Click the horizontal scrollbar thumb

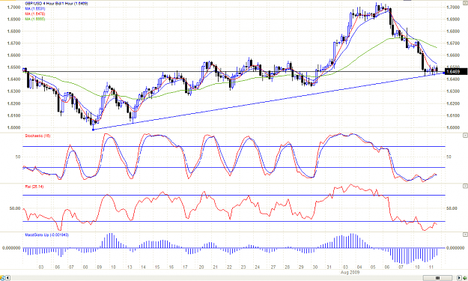437,278
